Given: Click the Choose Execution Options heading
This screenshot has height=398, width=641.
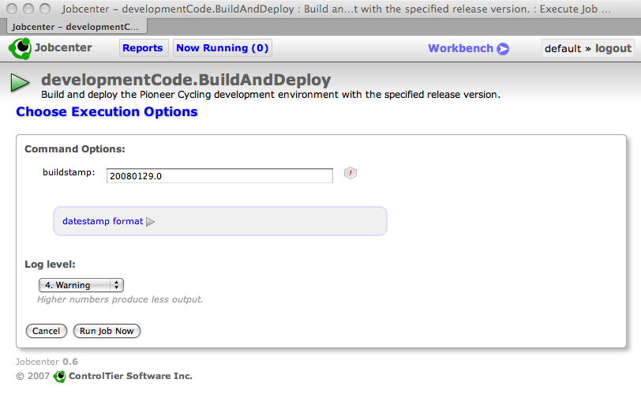Looking at the screenshot, I should pos(107,111).
